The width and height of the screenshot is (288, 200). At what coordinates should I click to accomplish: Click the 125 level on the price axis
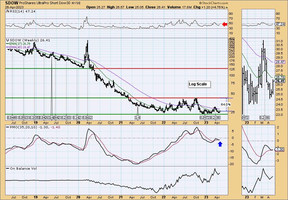[232, 69]
